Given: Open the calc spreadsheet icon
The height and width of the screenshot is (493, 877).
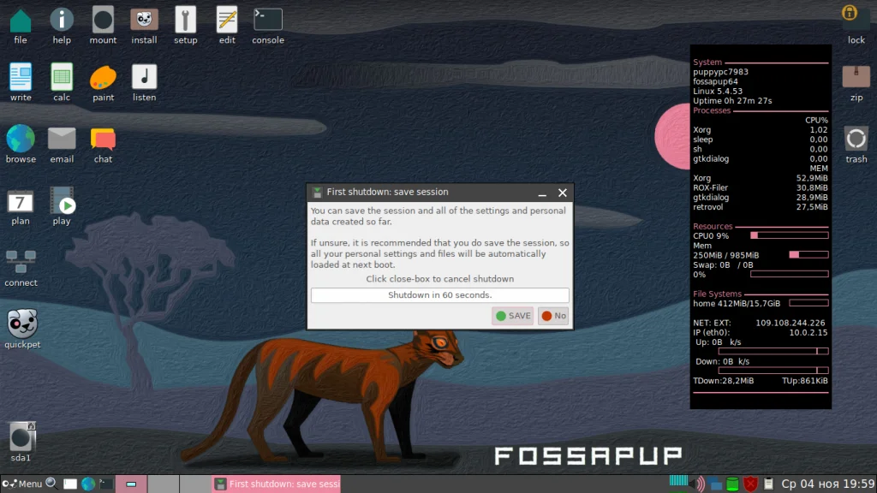Looking at the screenshot, I should click(61, 77).
